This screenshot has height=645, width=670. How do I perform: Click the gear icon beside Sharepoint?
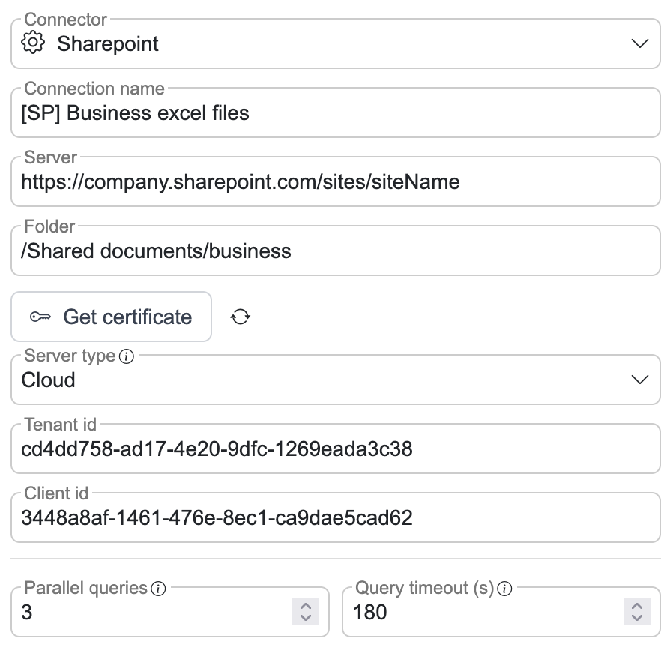pyautogui.click(x=34, y=43)
